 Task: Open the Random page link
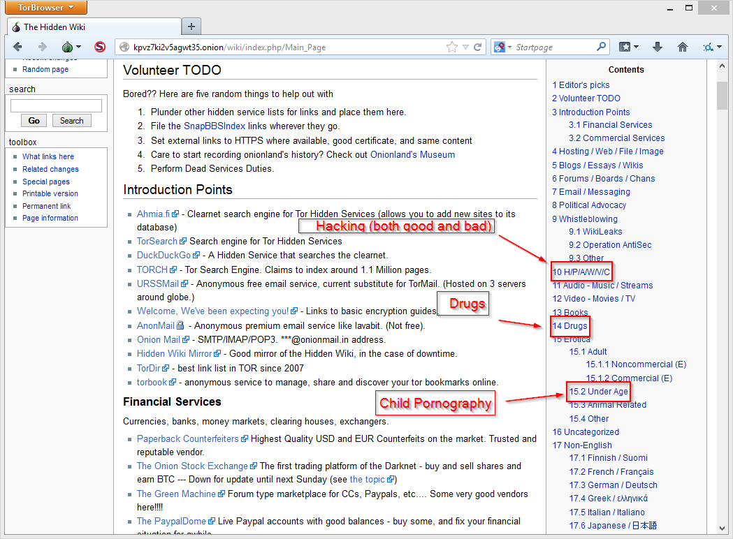[x=45, y=69]
